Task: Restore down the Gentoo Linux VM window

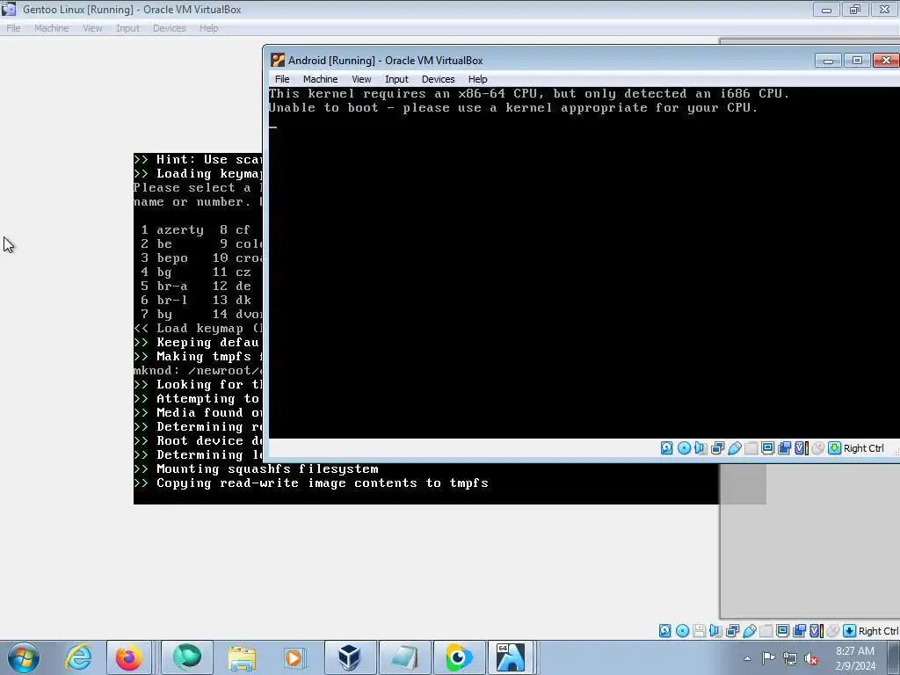Action: click(855, 9)
